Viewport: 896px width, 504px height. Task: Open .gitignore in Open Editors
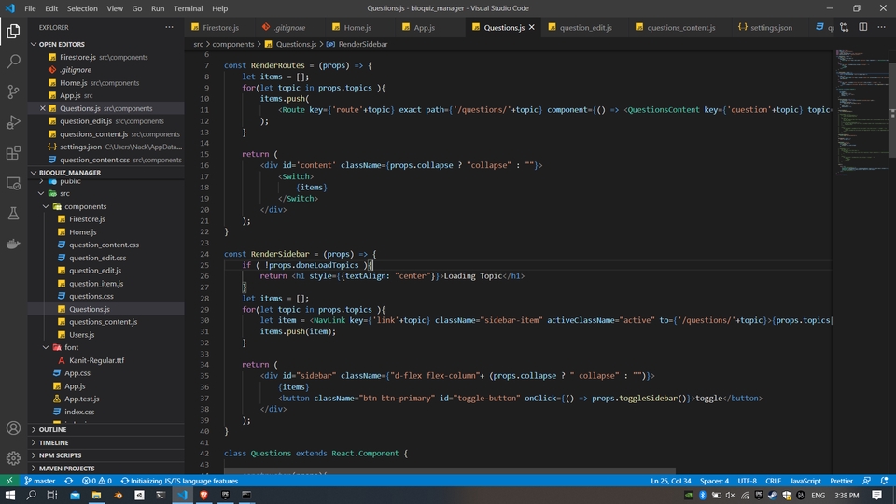(x=76, y=70)
